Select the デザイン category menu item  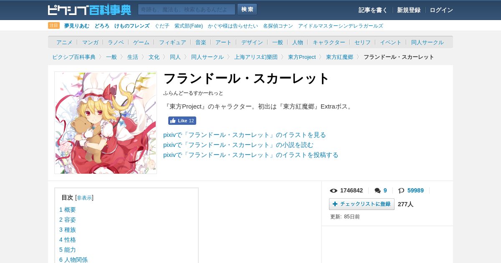pos(252,42)
